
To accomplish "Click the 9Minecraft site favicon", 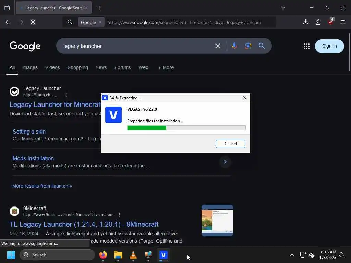I will pyautogui.click(x=14, y=211).
